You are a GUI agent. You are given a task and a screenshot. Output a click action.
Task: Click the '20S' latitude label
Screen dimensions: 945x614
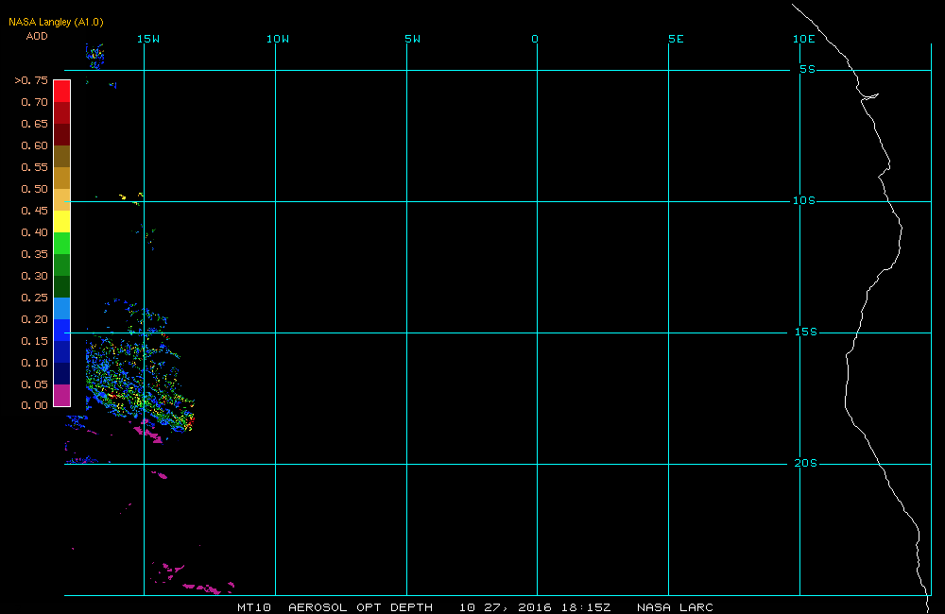[806, 463]
